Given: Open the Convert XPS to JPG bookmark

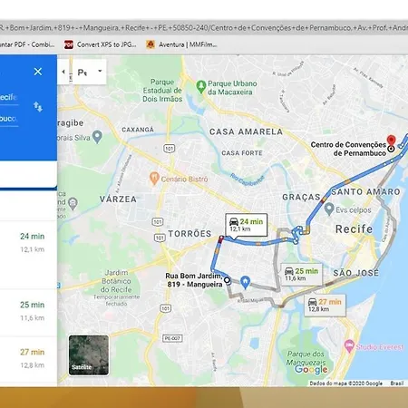Looking at the screenshot, I should click(x=101, y=44).
